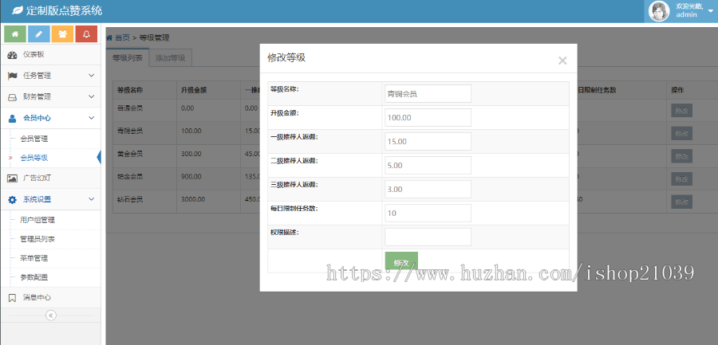Click the orange users shortcut button
The height and width of the screenshot is (345, 718).
tap(62, 34)
